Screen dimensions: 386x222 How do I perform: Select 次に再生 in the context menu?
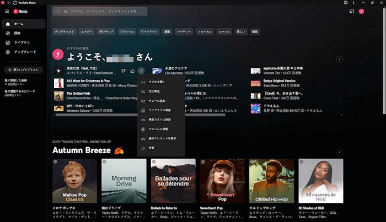point(161,91)
